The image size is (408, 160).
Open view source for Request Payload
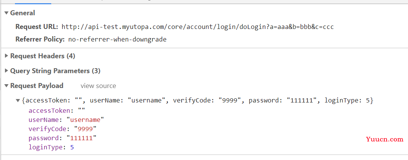[98, 86]
